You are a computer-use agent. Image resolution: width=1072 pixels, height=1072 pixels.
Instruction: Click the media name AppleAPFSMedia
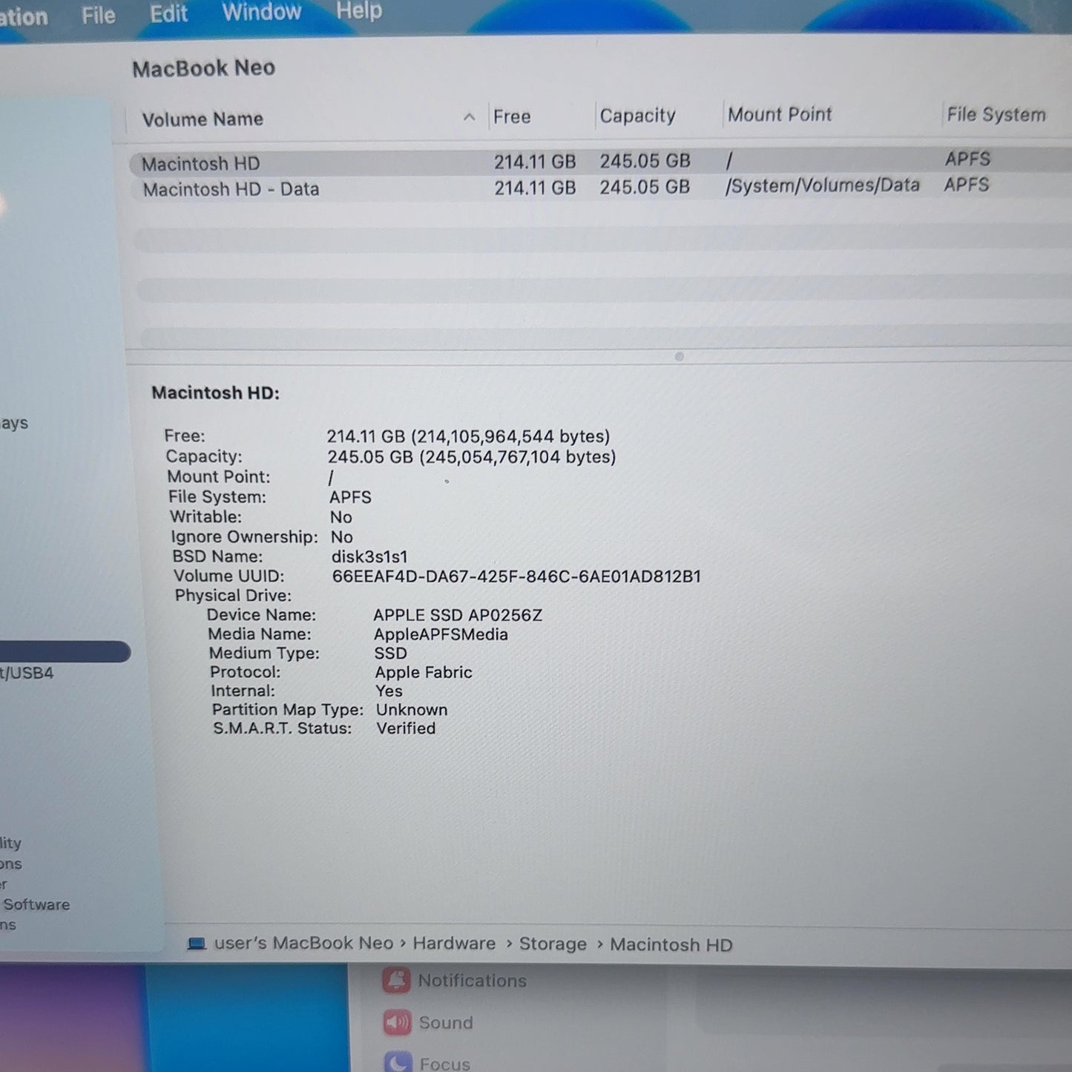click(x=441, y=634)
